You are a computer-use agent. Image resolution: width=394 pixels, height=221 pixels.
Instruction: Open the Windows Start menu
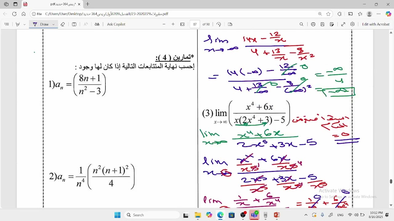click(118, 215)
